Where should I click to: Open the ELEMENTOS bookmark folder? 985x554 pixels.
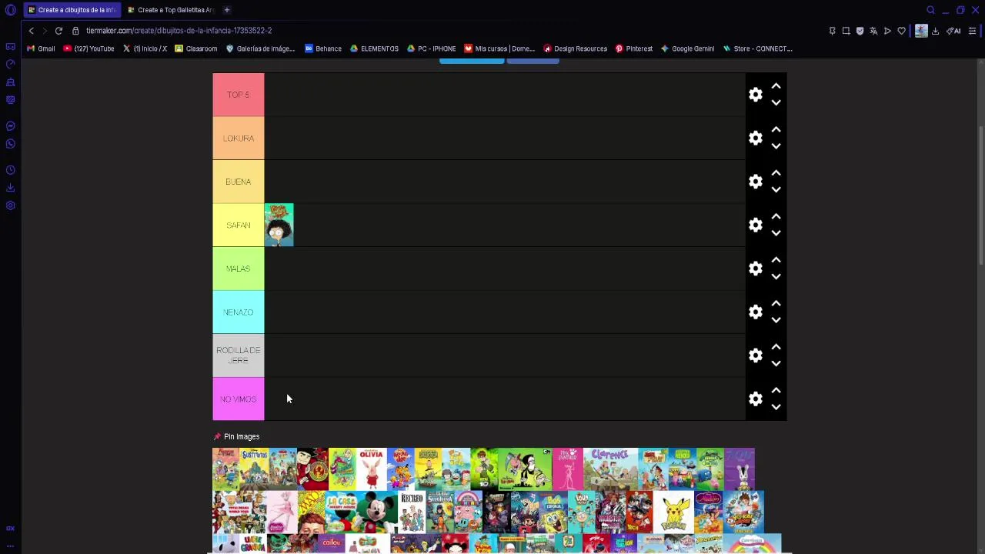374,48
